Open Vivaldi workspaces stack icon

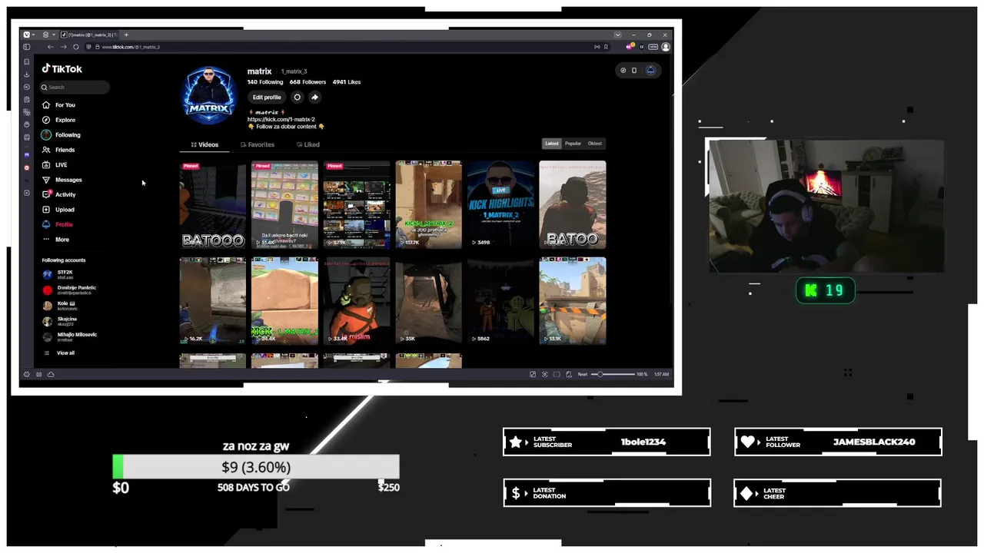45,35
